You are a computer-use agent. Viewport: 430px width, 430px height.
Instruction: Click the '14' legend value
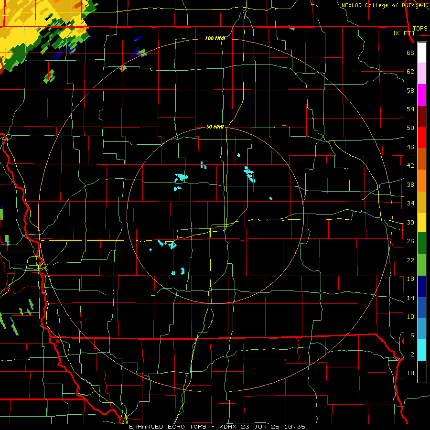click(x=410, y=298)
